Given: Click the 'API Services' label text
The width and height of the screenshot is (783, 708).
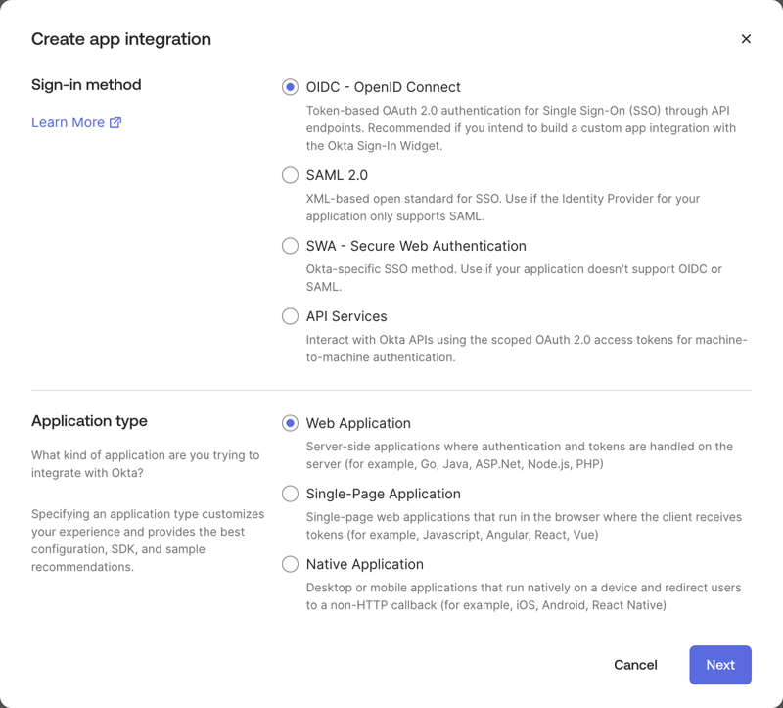Looking at the screenshot, I should pyautogui.click(x=346, y=316).
